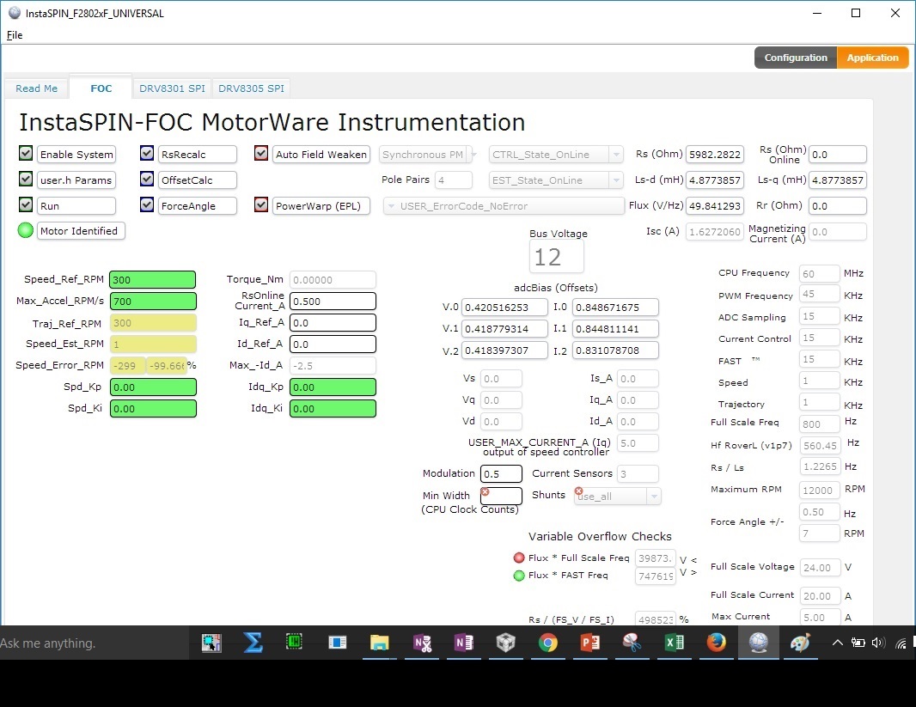Screen dimensions: 916x707
Task: Open the blue sigma icon in the taskbar
Action: [253, 643]
